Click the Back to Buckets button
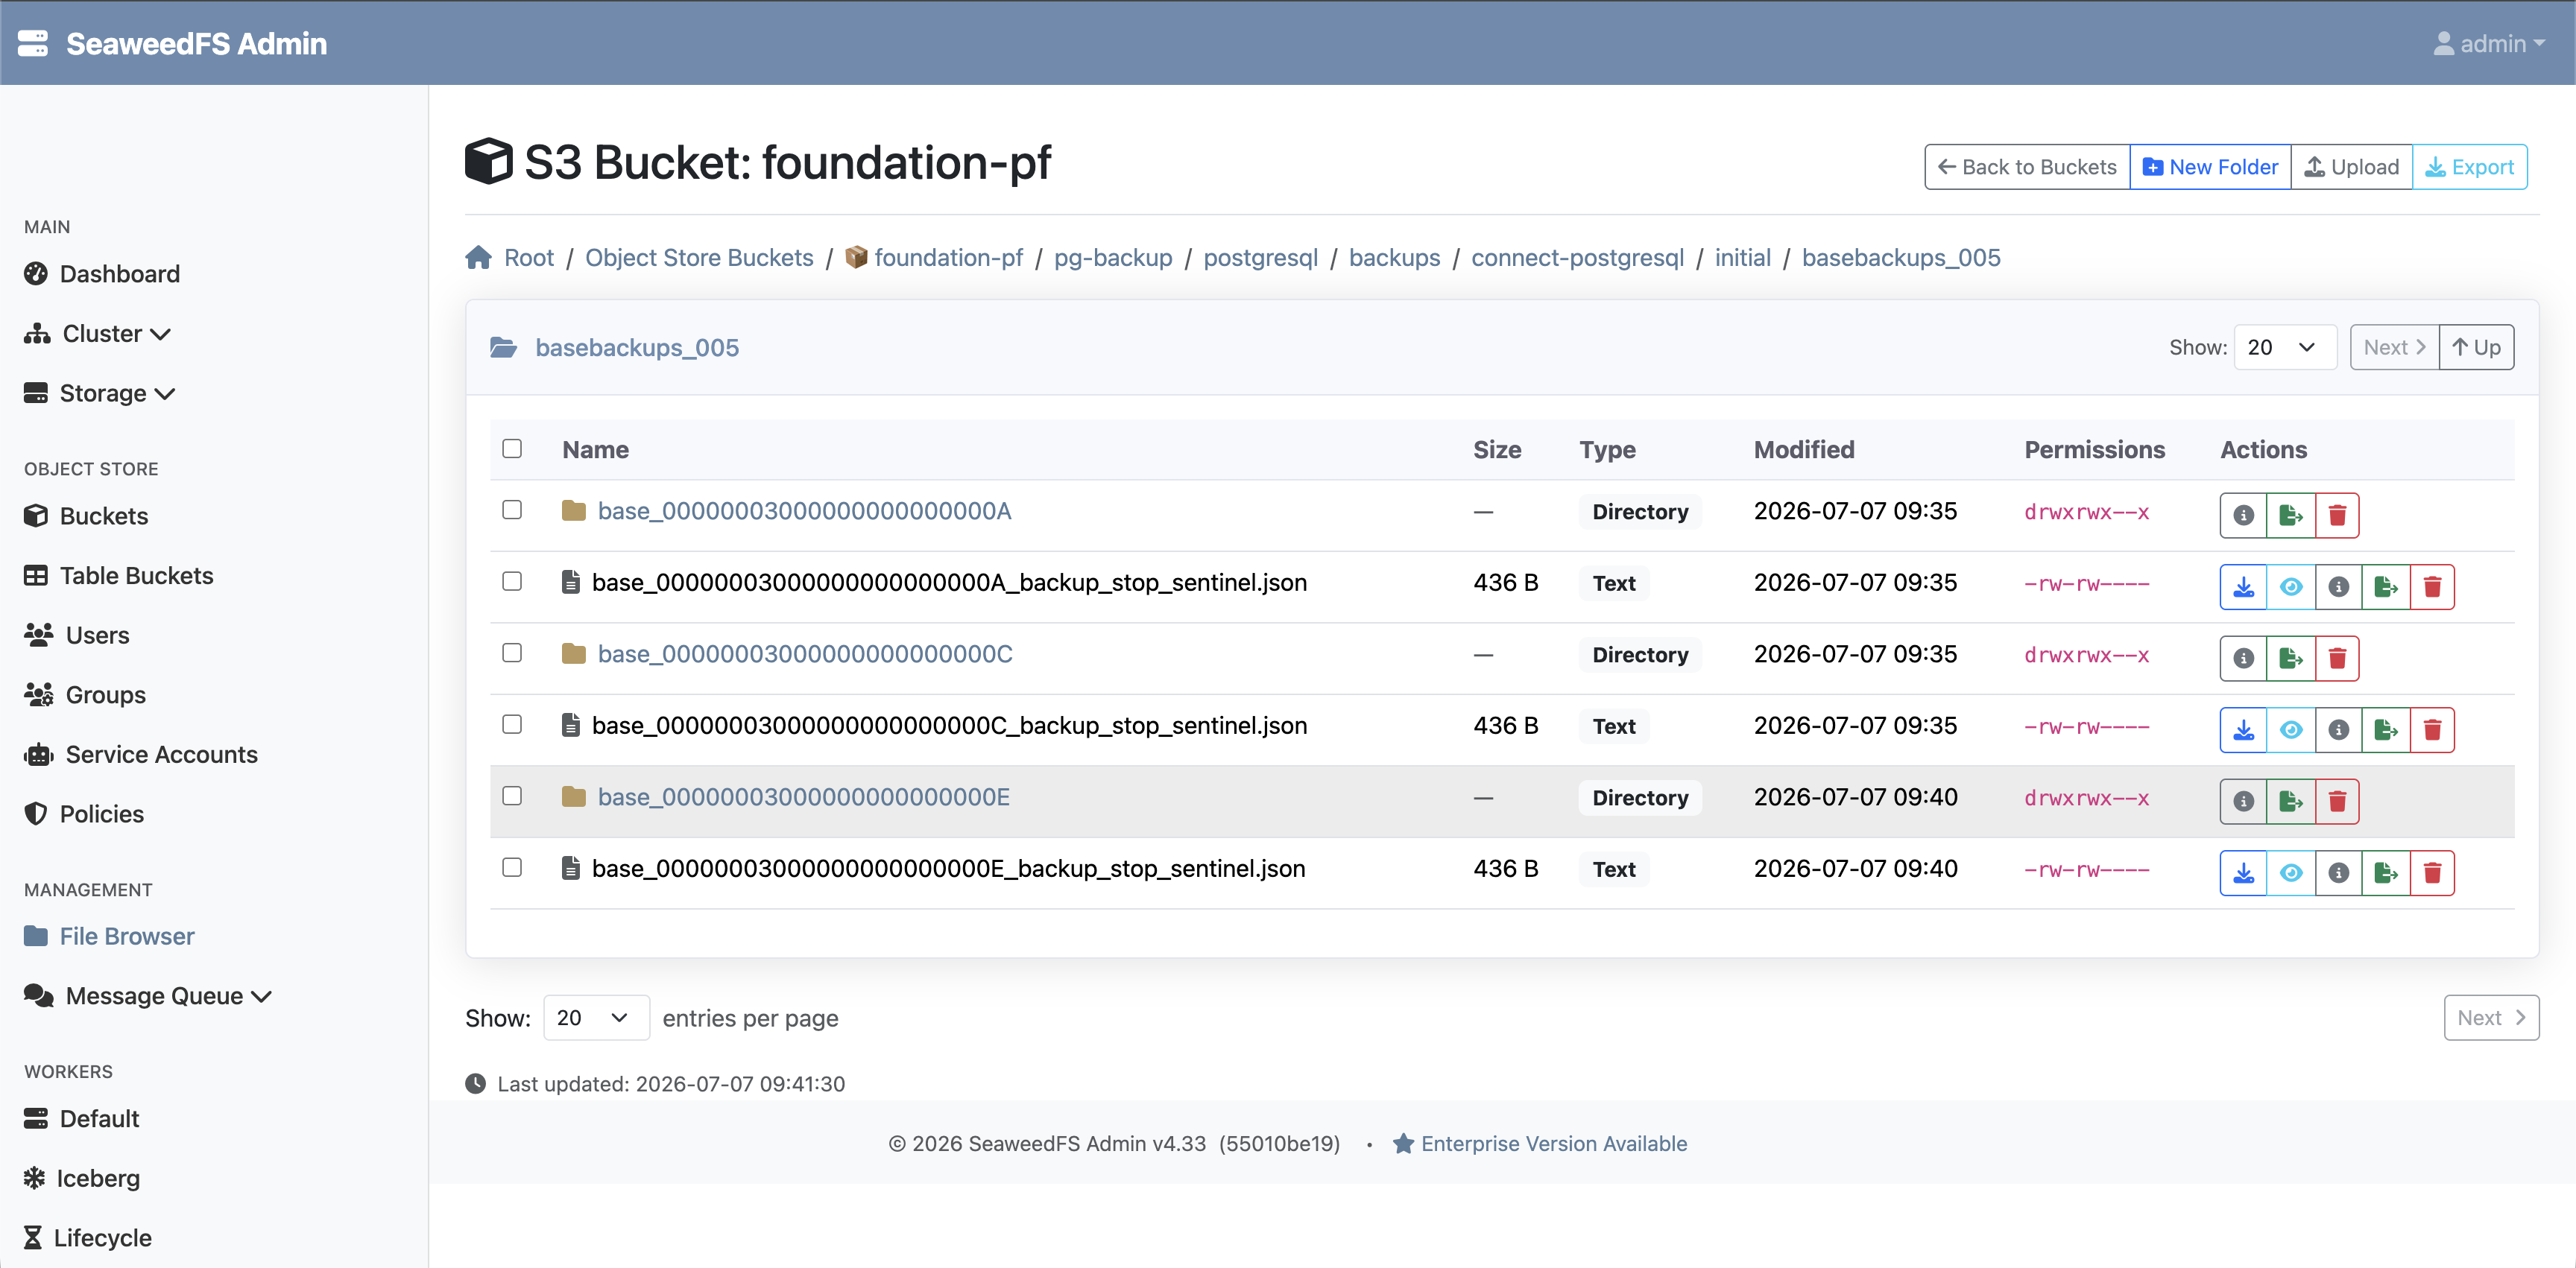 tap(2027, 167)
